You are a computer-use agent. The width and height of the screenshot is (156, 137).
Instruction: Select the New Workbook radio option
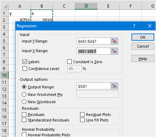point(24,102)
